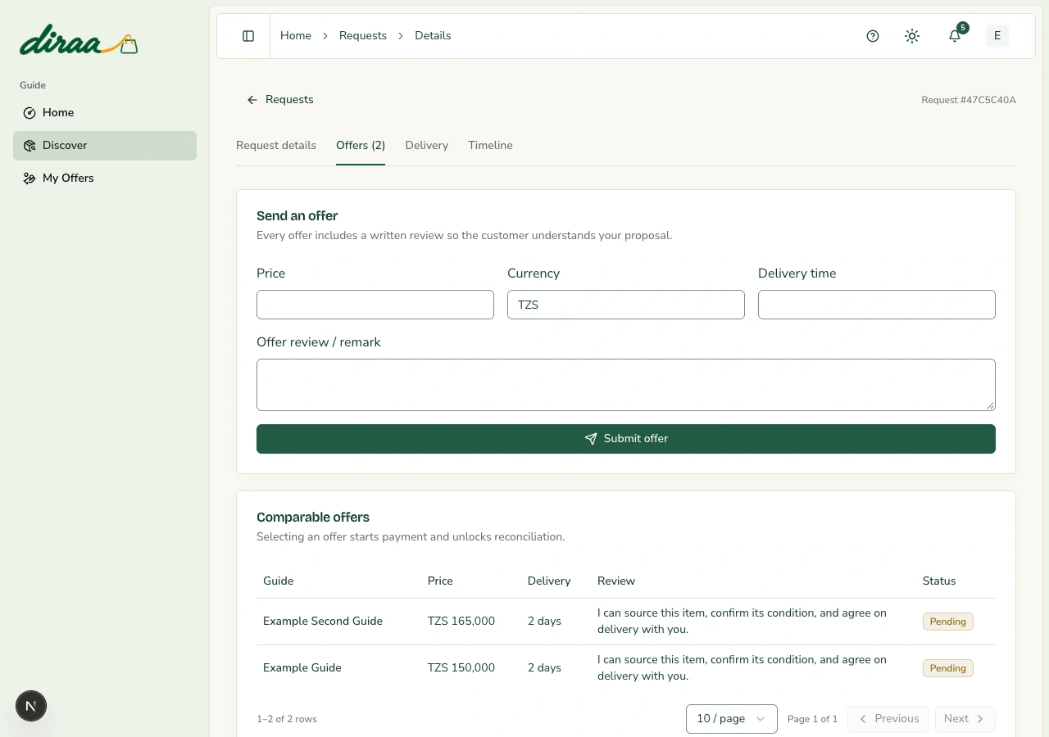Screen dimensions: 1049x737
Task: Click Details in the breadcrumb
Action: [433, 36]
